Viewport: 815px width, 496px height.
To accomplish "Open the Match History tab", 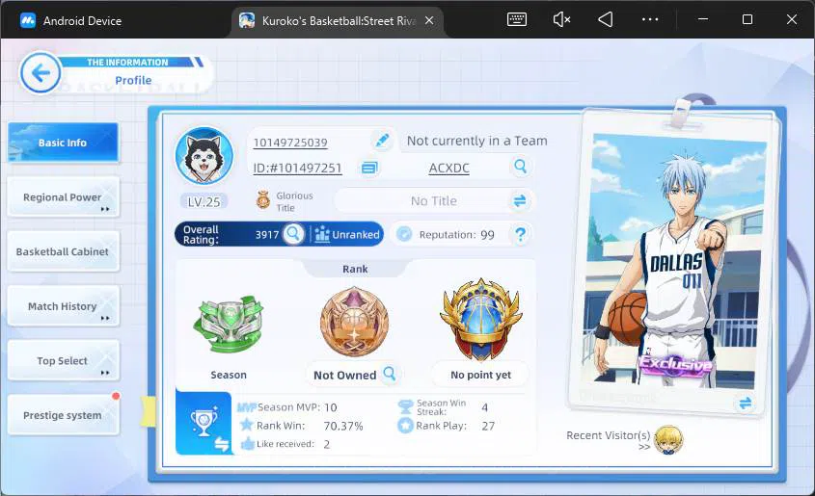I will (63, 306).
